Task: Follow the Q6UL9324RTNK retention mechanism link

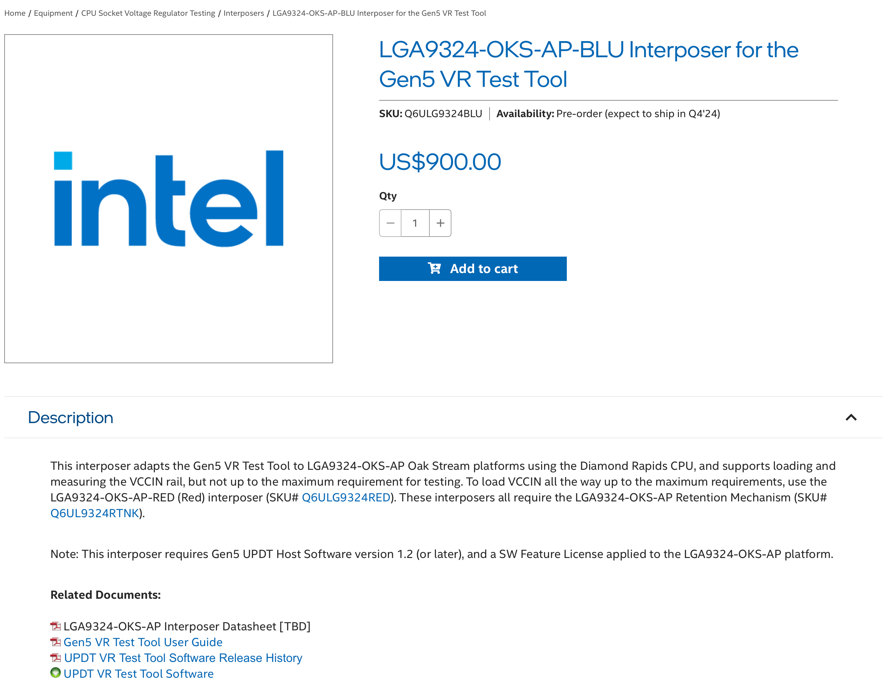Action: tap(95, 513)
